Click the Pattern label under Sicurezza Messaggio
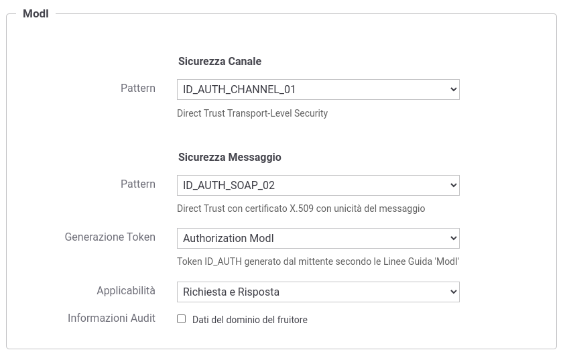Screen dimensions: 565x358 [x=138, y=184]
